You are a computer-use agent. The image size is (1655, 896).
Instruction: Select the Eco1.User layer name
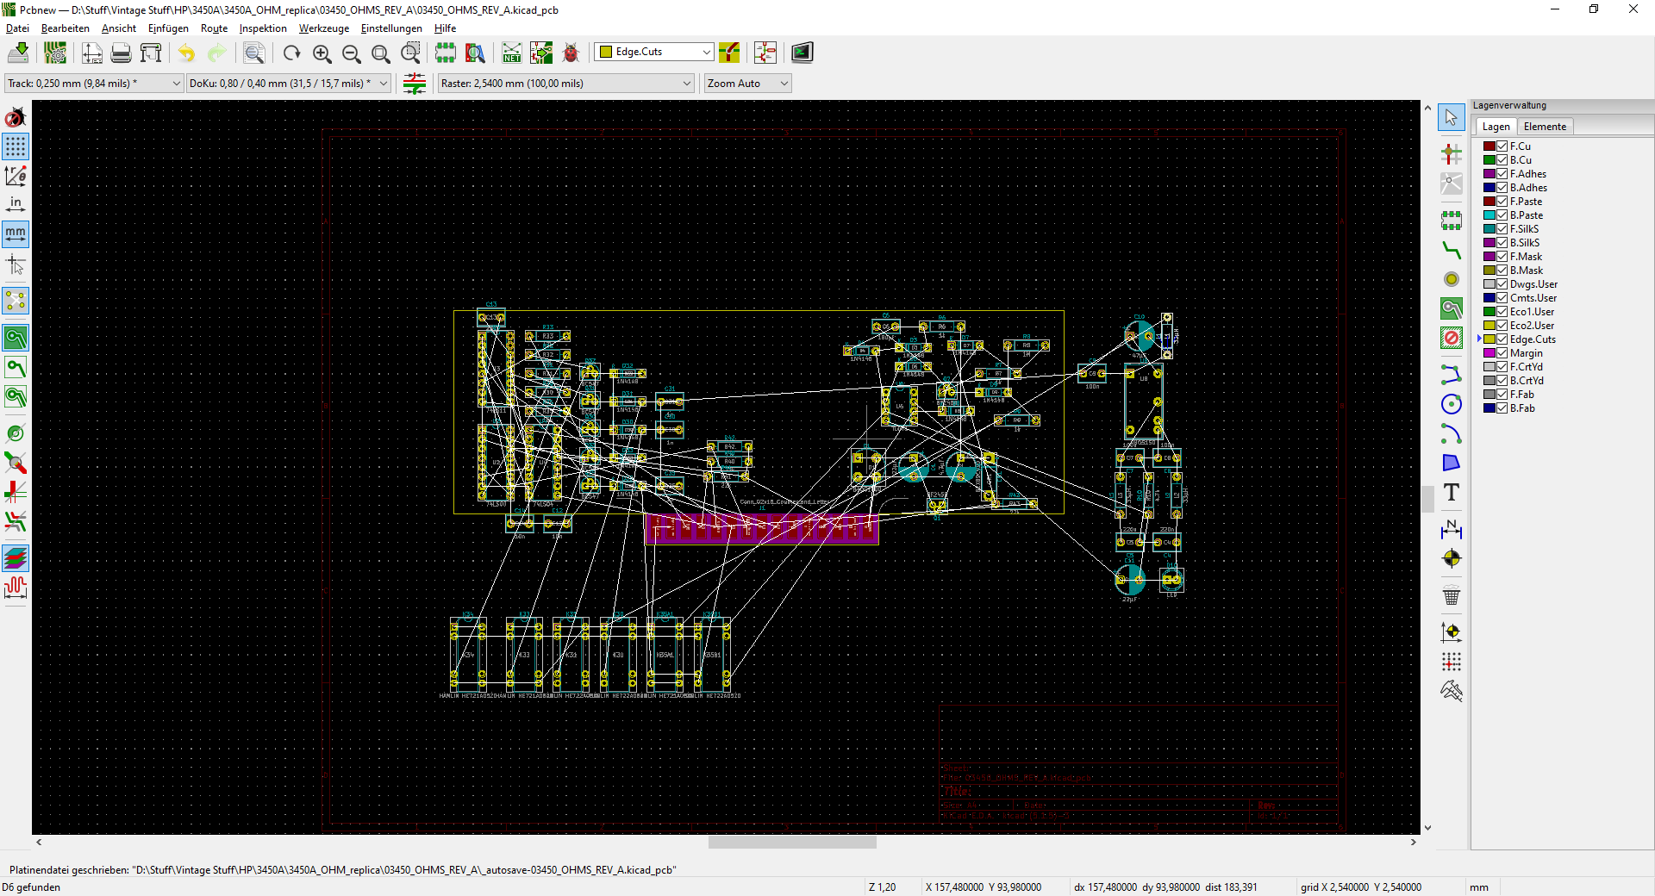click(x=1532, y=312)
